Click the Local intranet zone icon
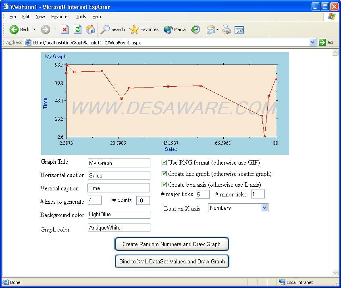 [282, 282]
